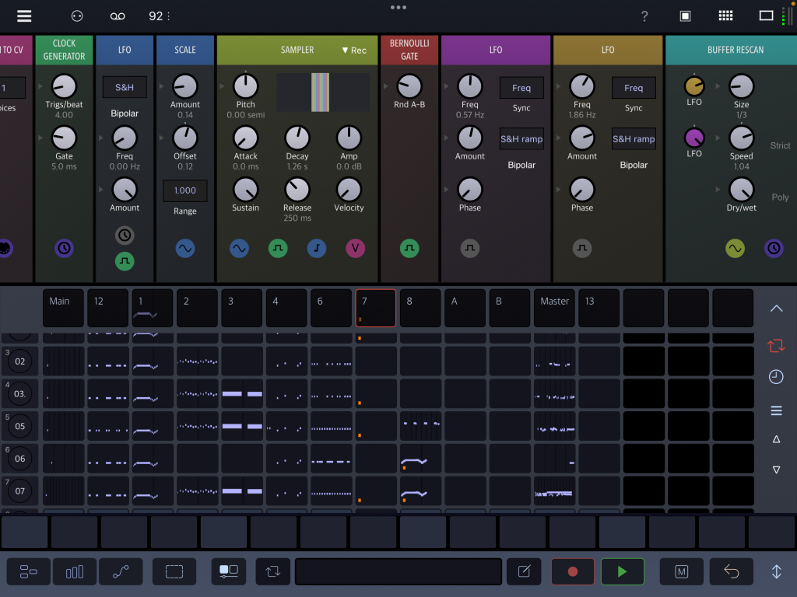Viewport: 797px width, 597px height.
Task: Adjust the Dry/wet knob on Buffer Rescan
Action: pos(741,192)
